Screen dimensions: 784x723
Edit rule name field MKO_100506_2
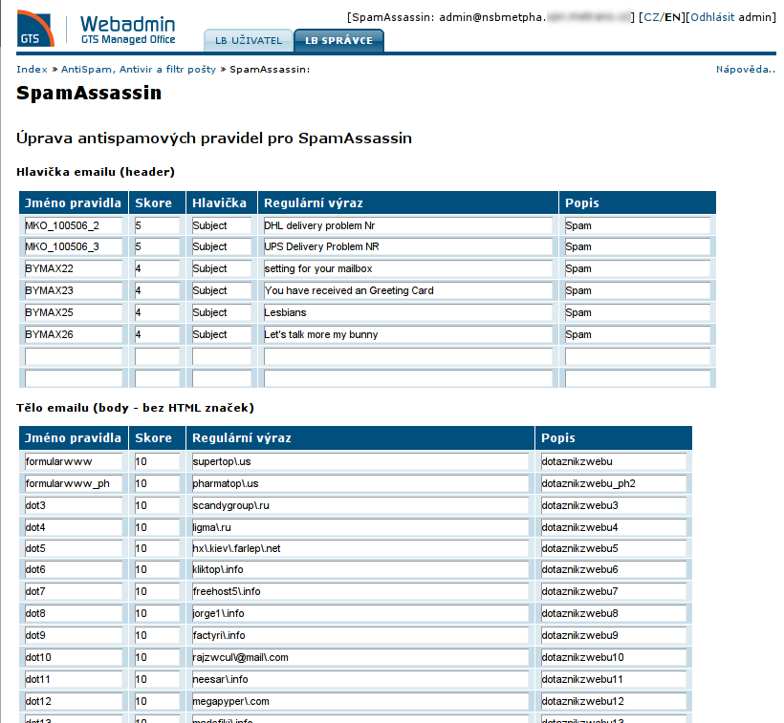[74, 225]
